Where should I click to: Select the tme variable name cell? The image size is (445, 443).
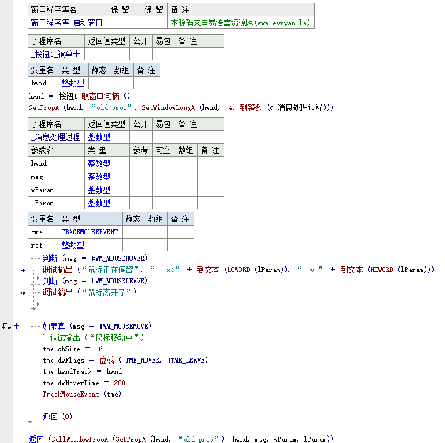coord(43,232)
